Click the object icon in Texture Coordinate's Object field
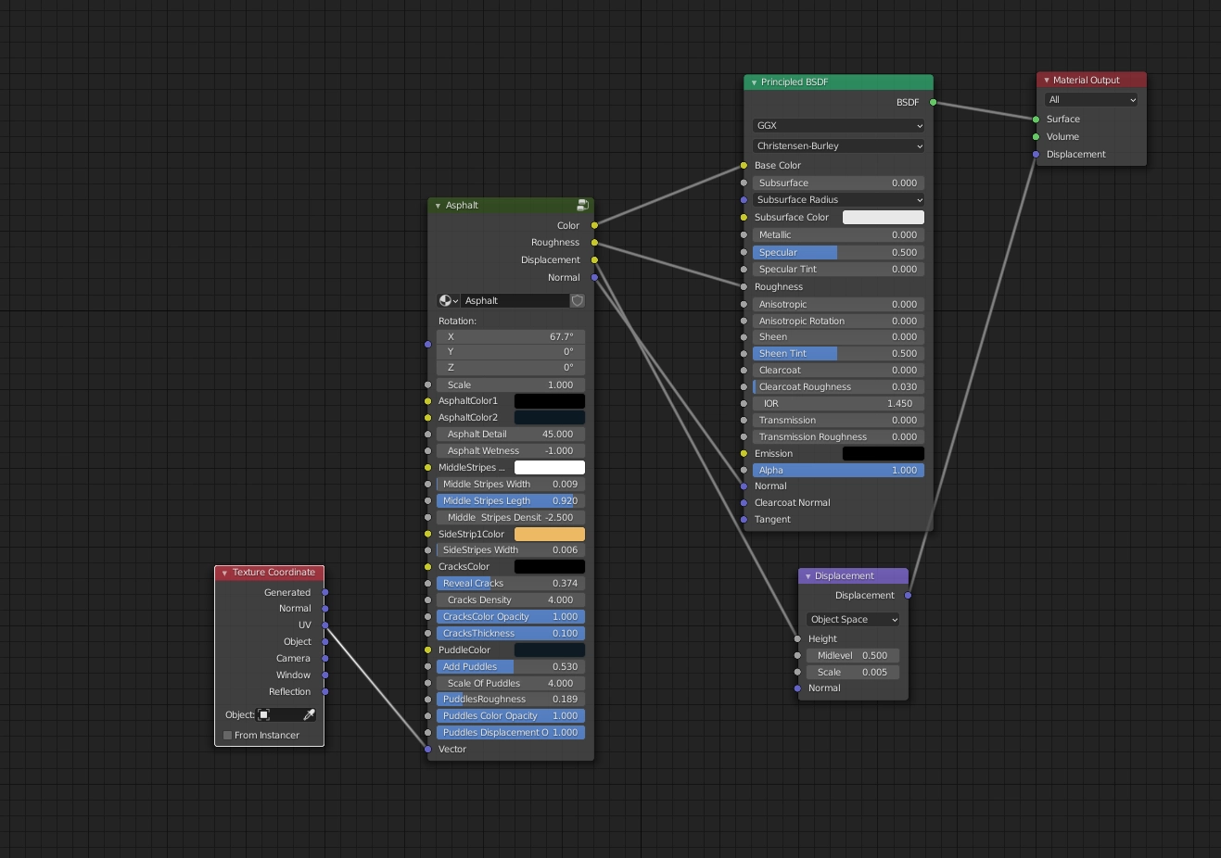 pyautogui.click(x=264, y=714)
